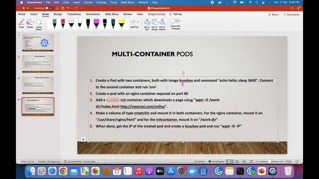
Task: Open the Slide Show ribbon tab
Action: click(112, 14)
